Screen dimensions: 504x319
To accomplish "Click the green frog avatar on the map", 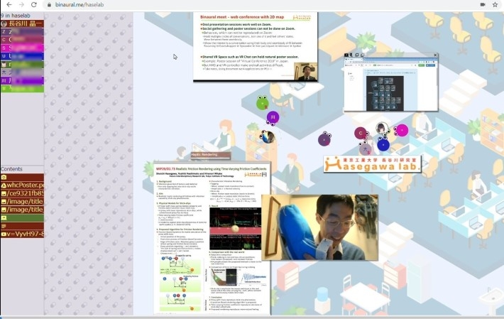I will pos(263,103).
